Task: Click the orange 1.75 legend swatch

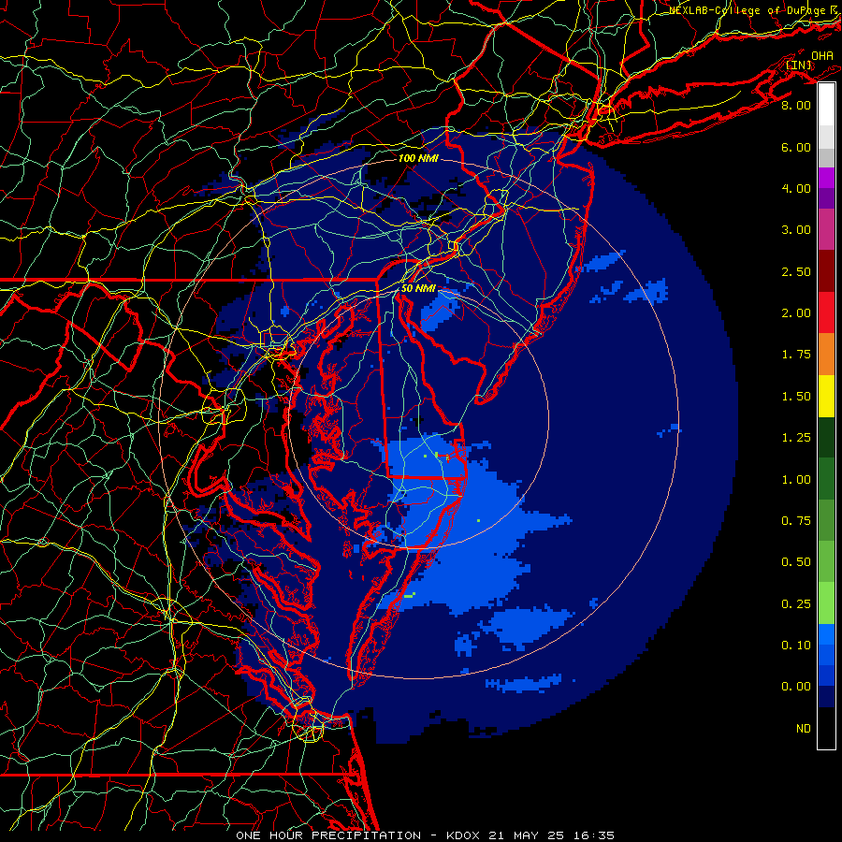Action: (826, 355)
